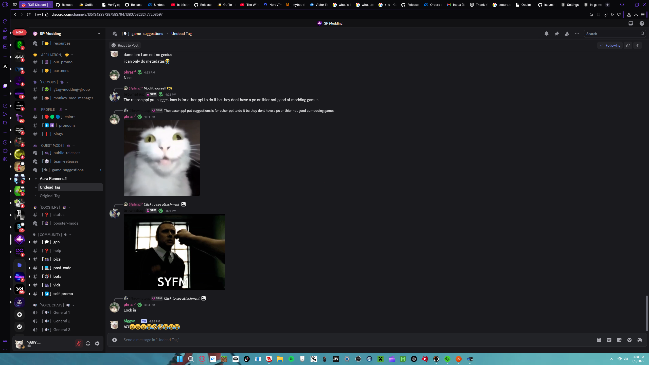Collapse the VOICE CHATS category
Image resolution: width=649 pixels, height=365 pixels.
[x=52, y=305]
